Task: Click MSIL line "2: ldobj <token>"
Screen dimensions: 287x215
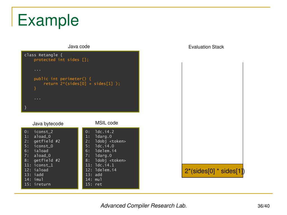Action: (x=106, y=141)
